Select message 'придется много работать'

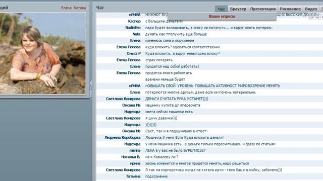point(169,73)
